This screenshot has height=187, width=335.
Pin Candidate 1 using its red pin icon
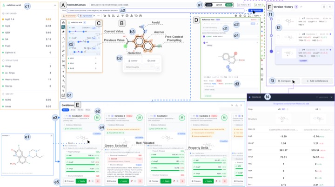pyautogui.click(x=89, y=181)
